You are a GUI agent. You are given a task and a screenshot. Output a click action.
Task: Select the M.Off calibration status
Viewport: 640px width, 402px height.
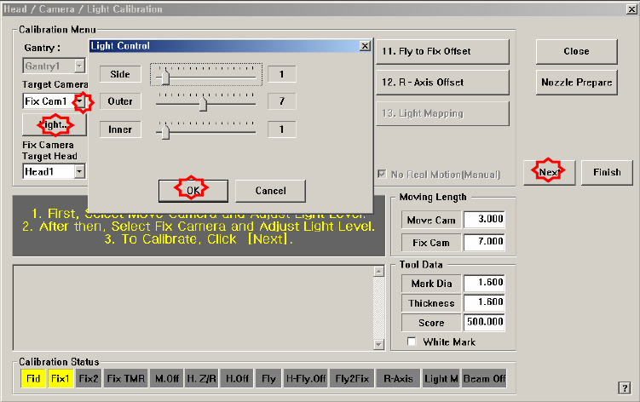pyautogui.click(x=166, y=379)
